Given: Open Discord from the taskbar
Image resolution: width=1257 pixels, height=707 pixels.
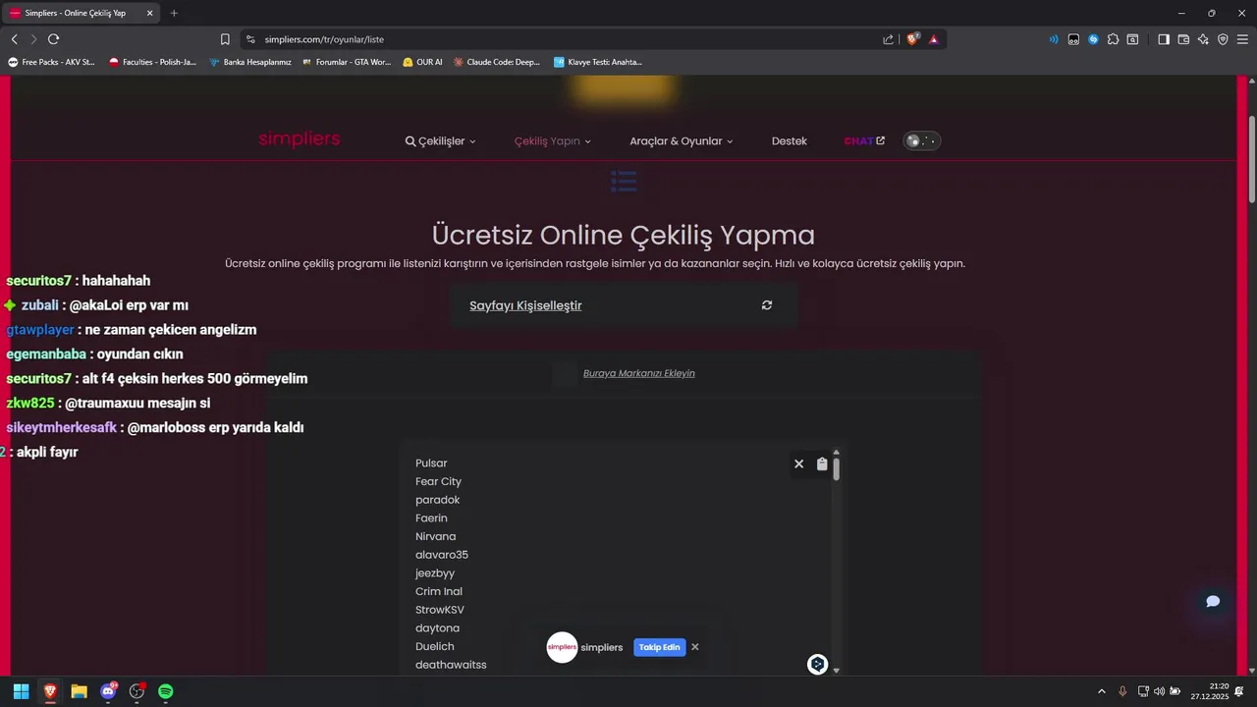Looking at the screenshot, I should click(108, 691).
